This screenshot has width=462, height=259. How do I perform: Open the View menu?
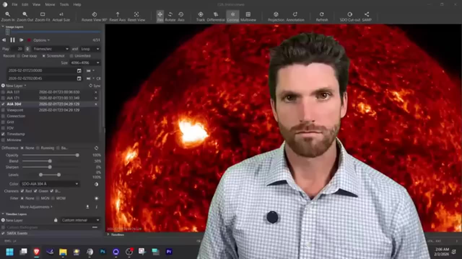click(36, 4)
